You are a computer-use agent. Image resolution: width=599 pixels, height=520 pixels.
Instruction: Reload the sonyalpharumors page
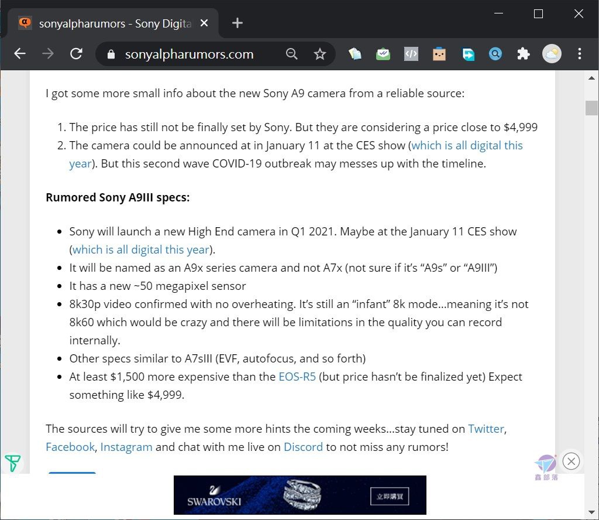click(76, 54)
